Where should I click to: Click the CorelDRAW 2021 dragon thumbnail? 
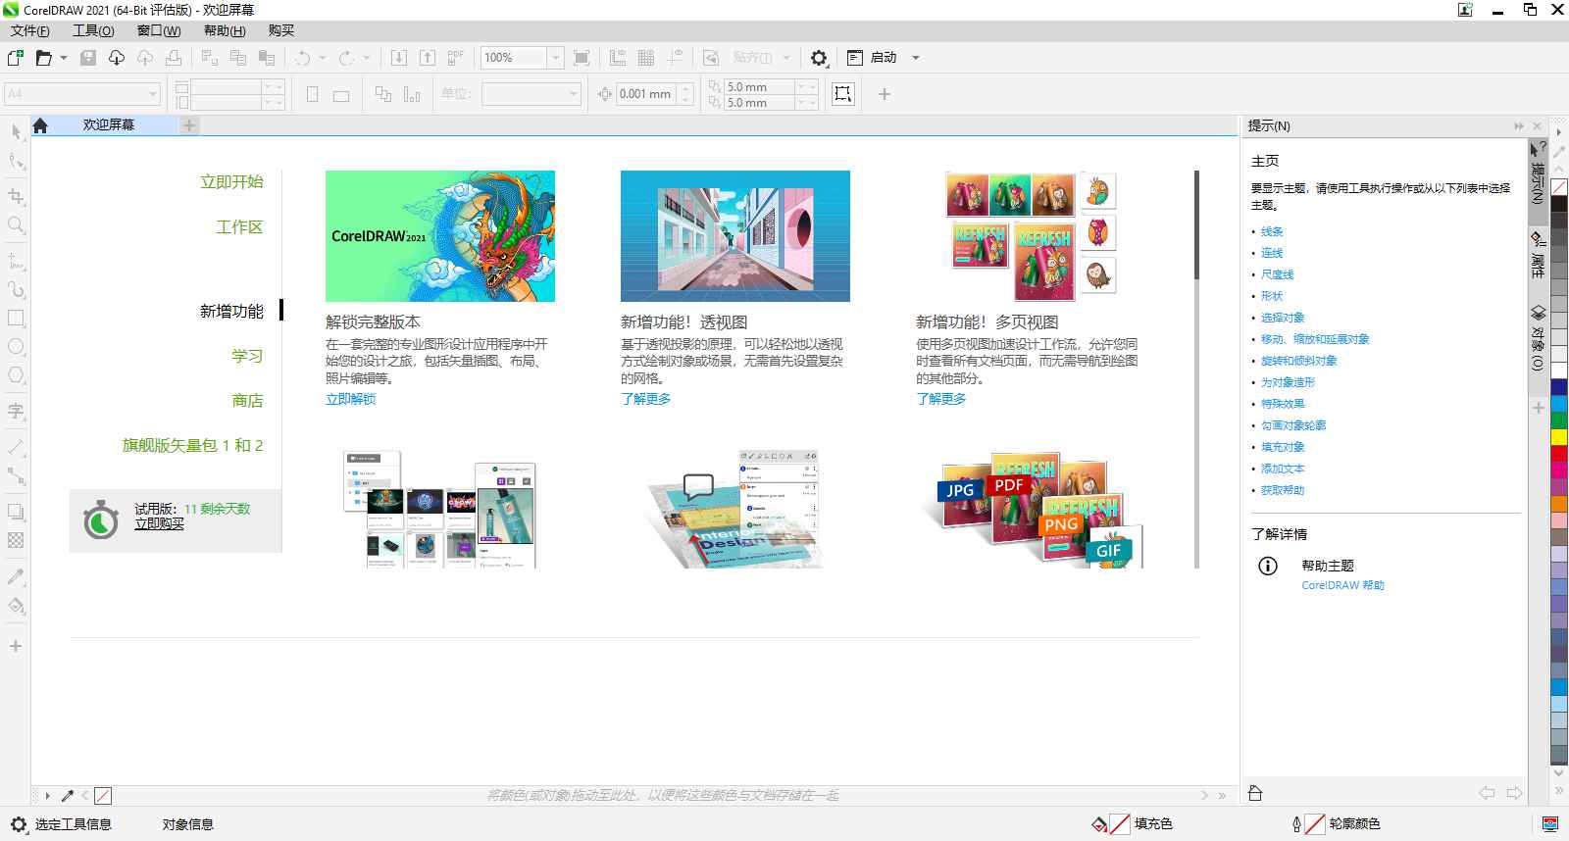(x=440, y=236)
